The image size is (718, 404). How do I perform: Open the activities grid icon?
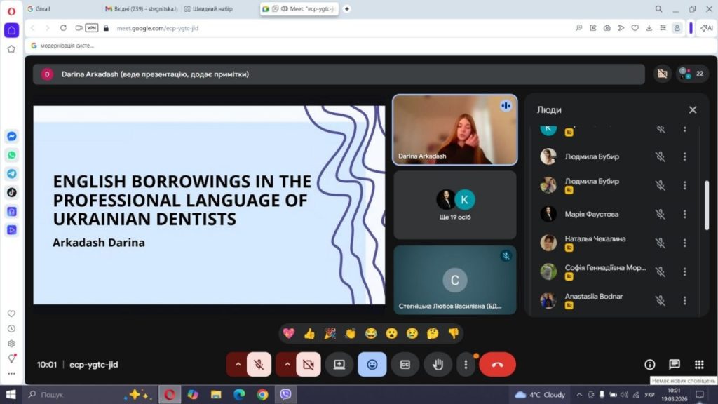tap(699, 364)
